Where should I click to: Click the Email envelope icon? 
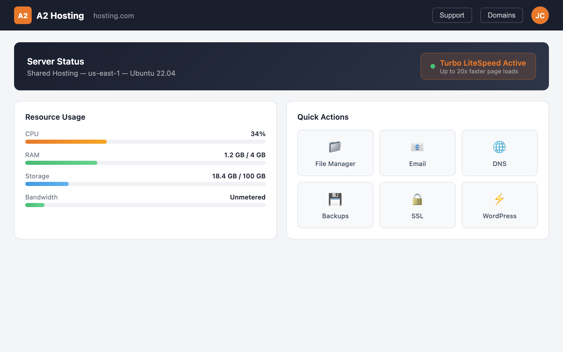pos(417,147)
